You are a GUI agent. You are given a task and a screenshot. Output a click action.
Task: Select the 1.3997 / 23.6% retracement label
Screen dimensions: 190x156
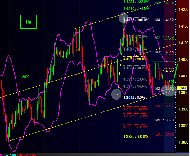(135, 79)
